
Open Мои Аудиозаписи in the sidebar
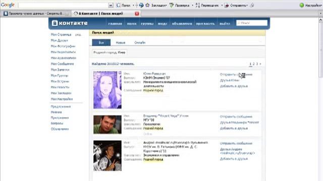pyautogui.click(x=64, y=58)
